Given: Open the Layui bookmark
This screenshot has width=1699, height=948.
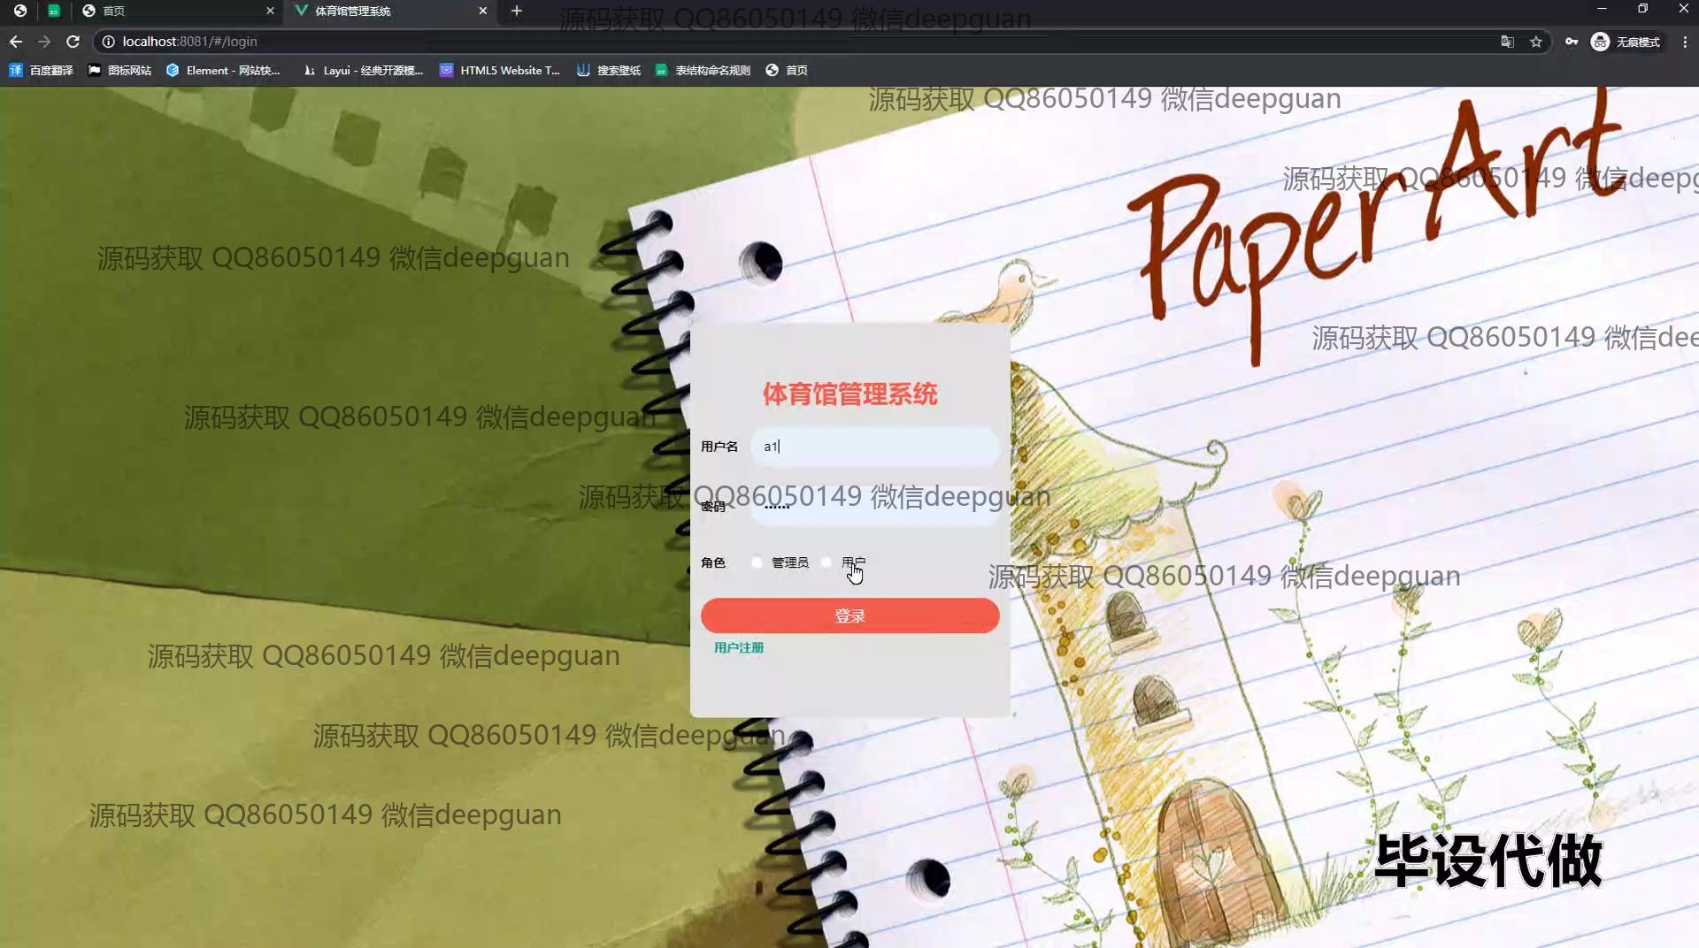Looking at the screenshot, I should (x=363, y=70).
